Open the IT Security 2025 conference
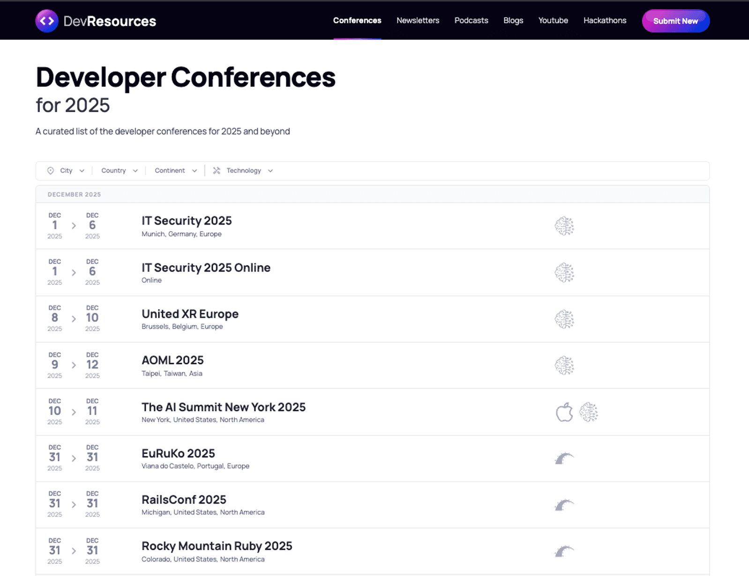The width and height of the screenshot is (749, 576). point(187,220)
